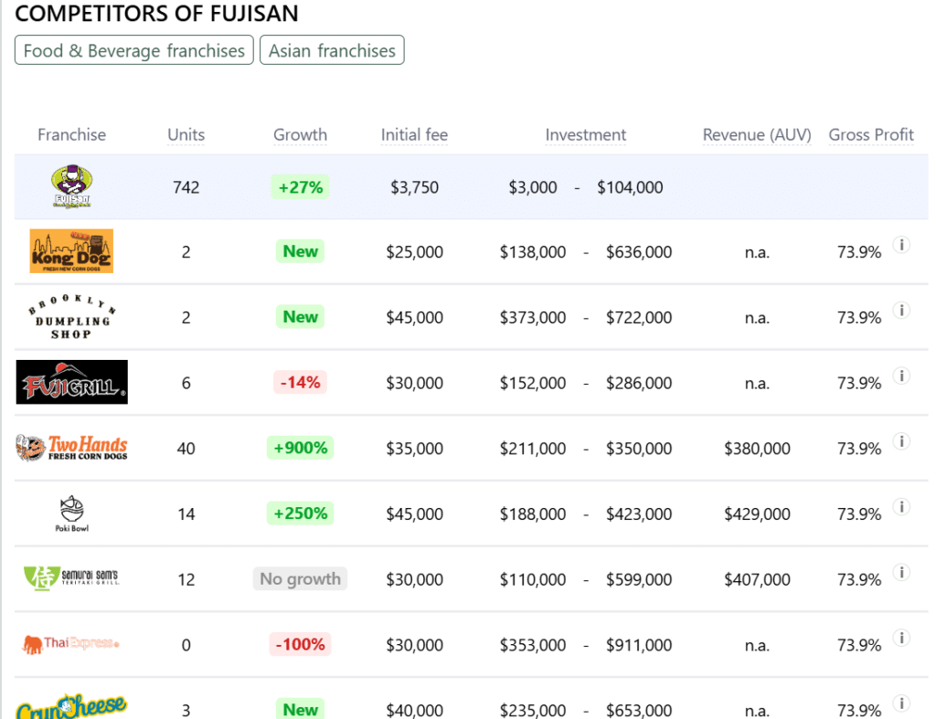This screenshot has height=719, width=936.
Task: Open Two Hands Fresh Corn Dogs logo
Action: pyautogui.click(x=71, y=448)
